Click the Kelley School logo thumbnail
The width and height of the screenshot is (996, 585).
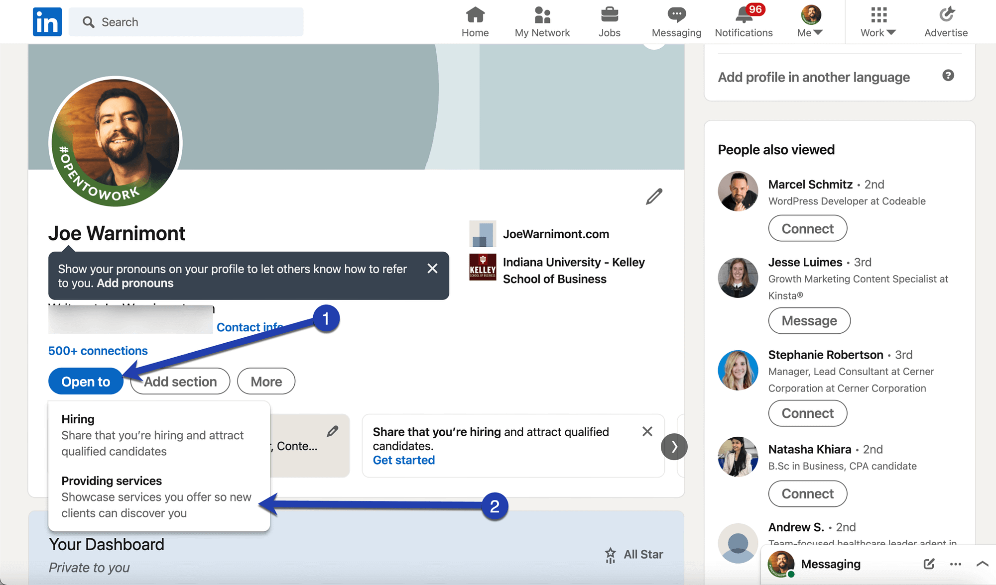point(483,267)
